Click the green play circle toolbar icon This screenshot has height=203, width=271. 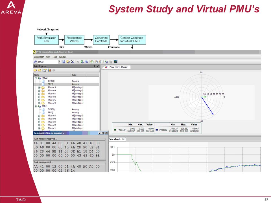tap(92, 62)
